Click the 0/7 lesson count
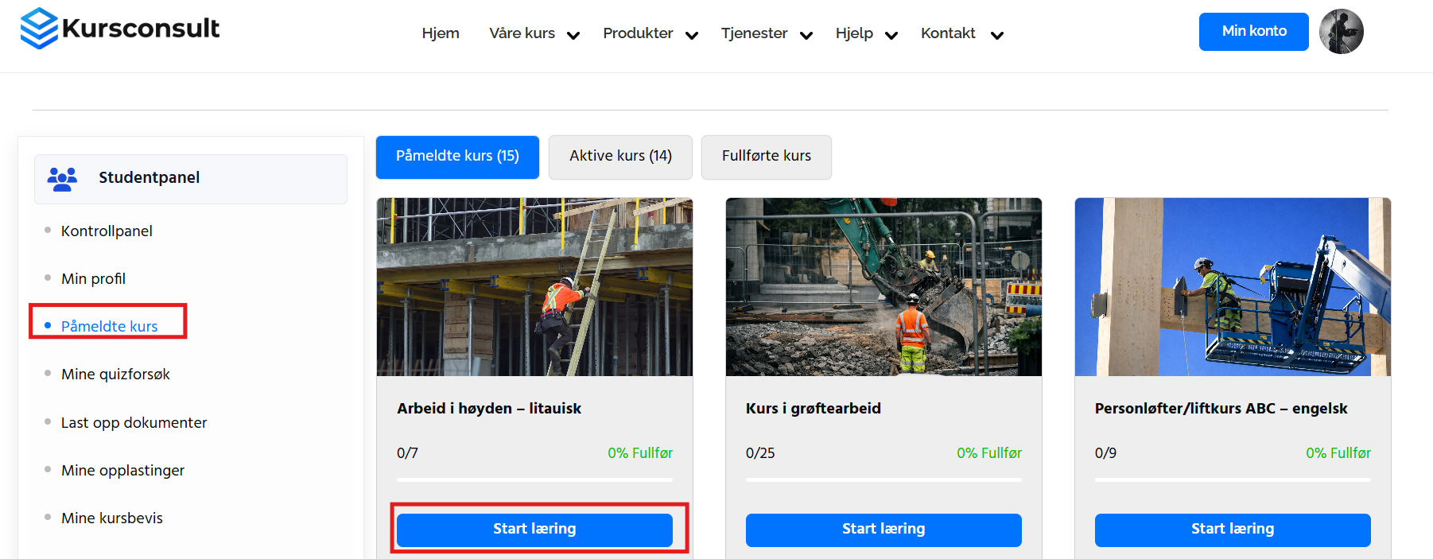Viewport: 1433px width, 559px height. point(407,453)
